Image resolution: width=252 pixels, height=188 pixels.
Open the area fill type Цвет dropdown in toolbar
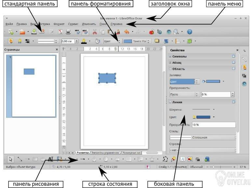[112, 41]
